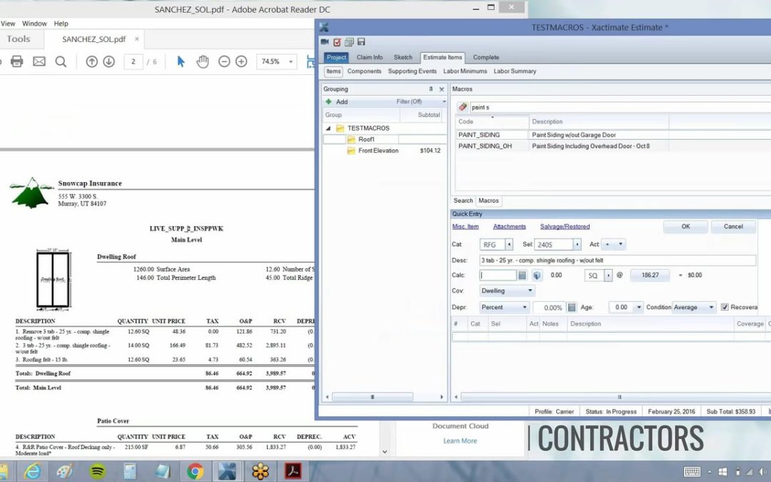Switch to the Complete tab
The width and height of the screenshot is (771, 482).
[486, 57]
